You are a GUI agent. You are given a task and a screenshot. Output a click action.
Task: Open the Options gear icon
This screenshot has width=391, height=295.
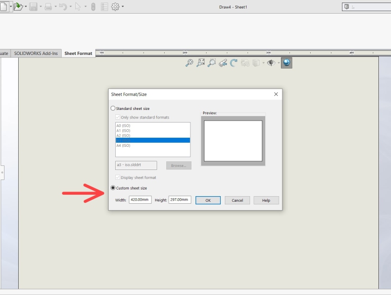(115, 7)
